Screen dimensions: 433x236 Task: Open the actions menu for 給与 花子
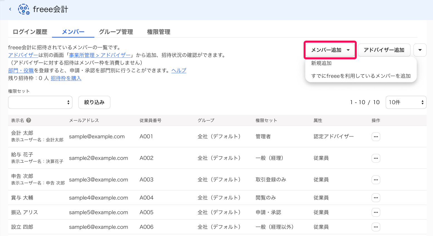click(376, 158)
